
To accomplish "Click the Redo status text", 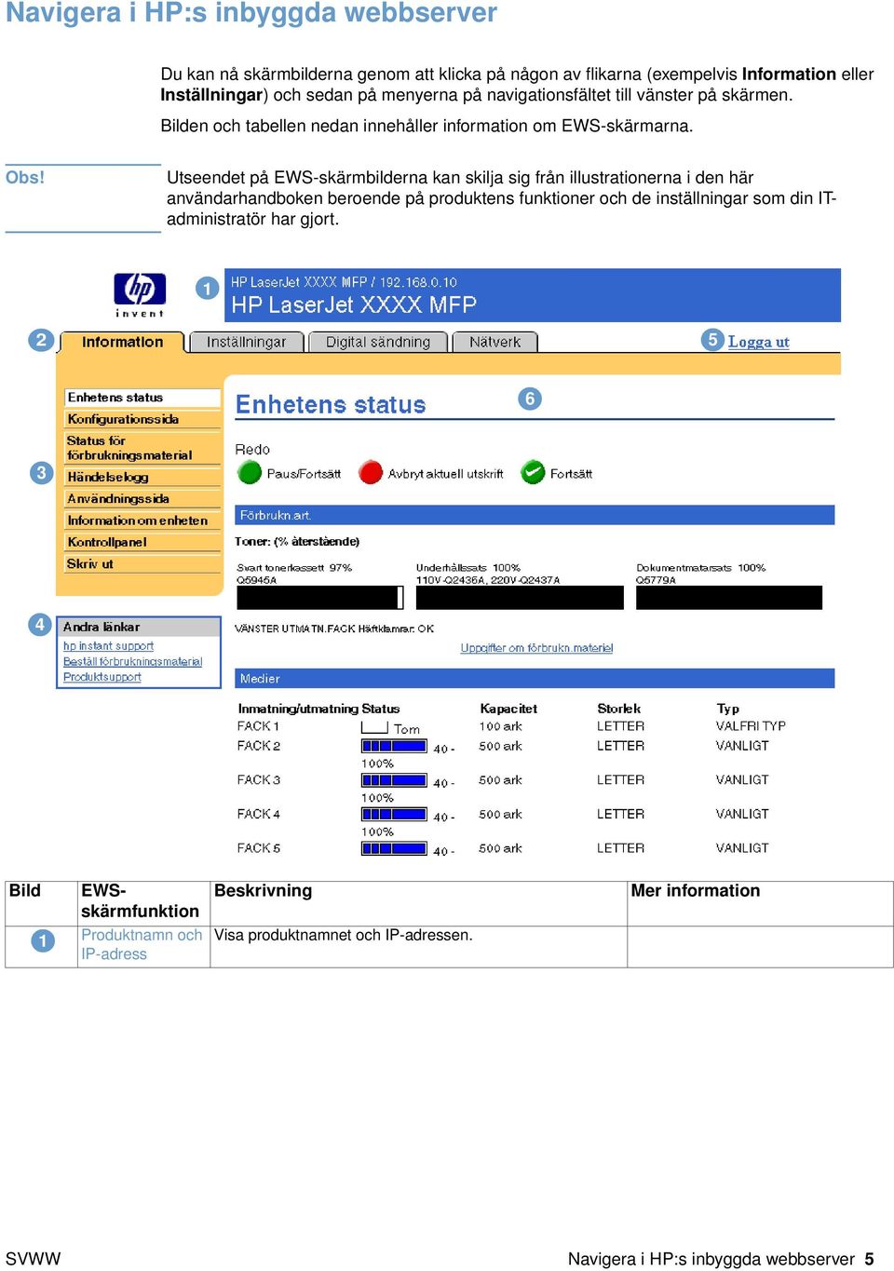I will click(252, 450).
